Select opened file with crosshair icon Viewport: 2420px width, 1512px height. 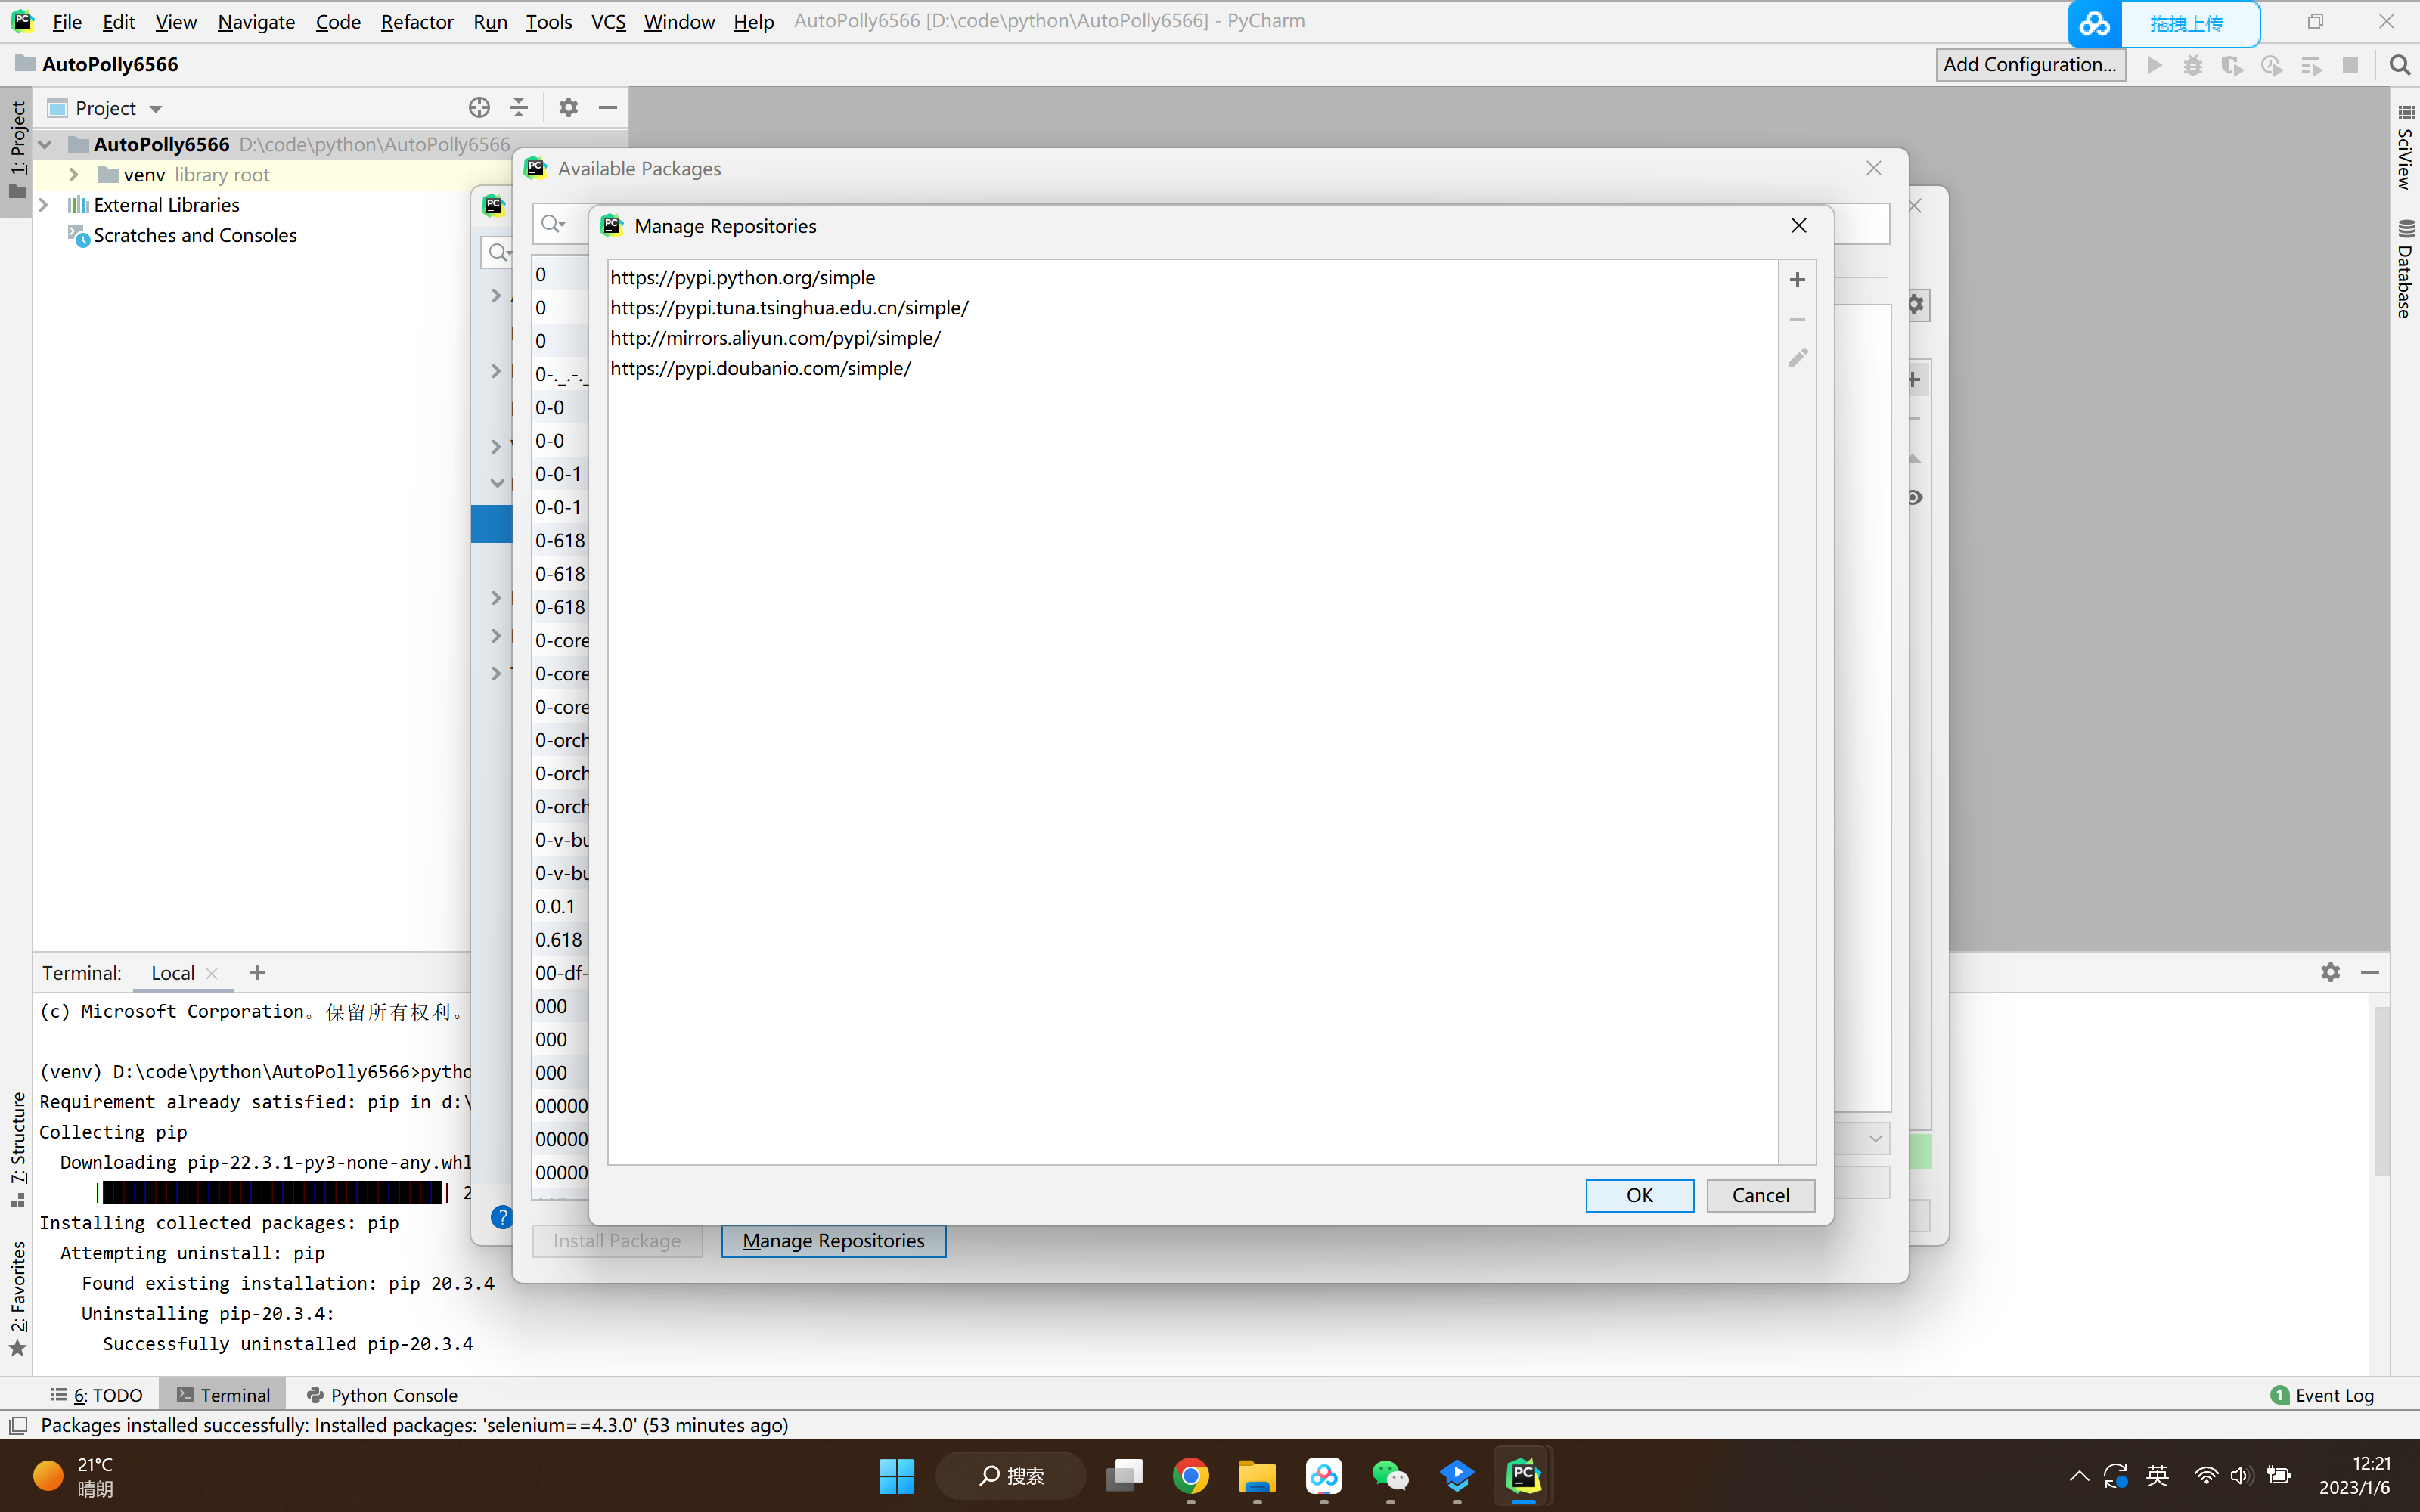[479, 107]
